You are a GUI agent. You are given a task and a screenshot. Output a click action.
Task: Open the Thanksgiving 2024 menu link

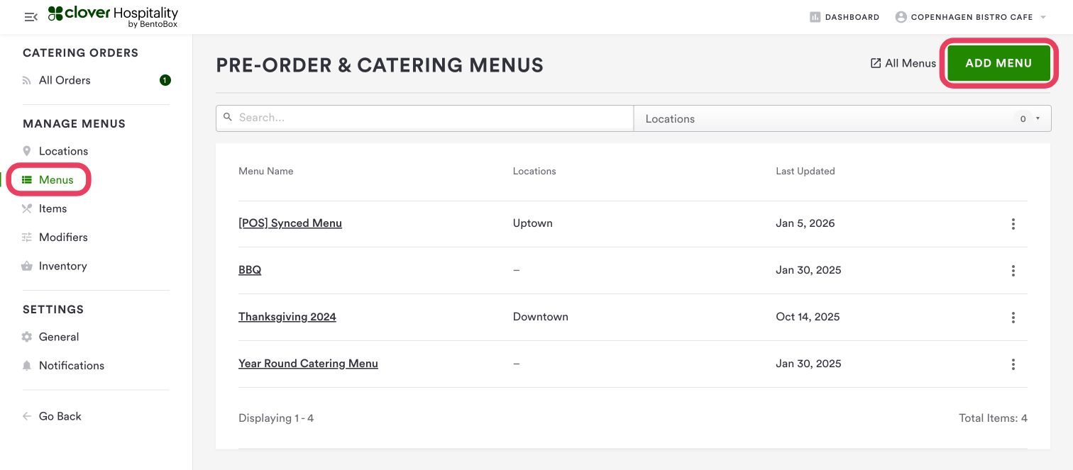pos(287,317)
